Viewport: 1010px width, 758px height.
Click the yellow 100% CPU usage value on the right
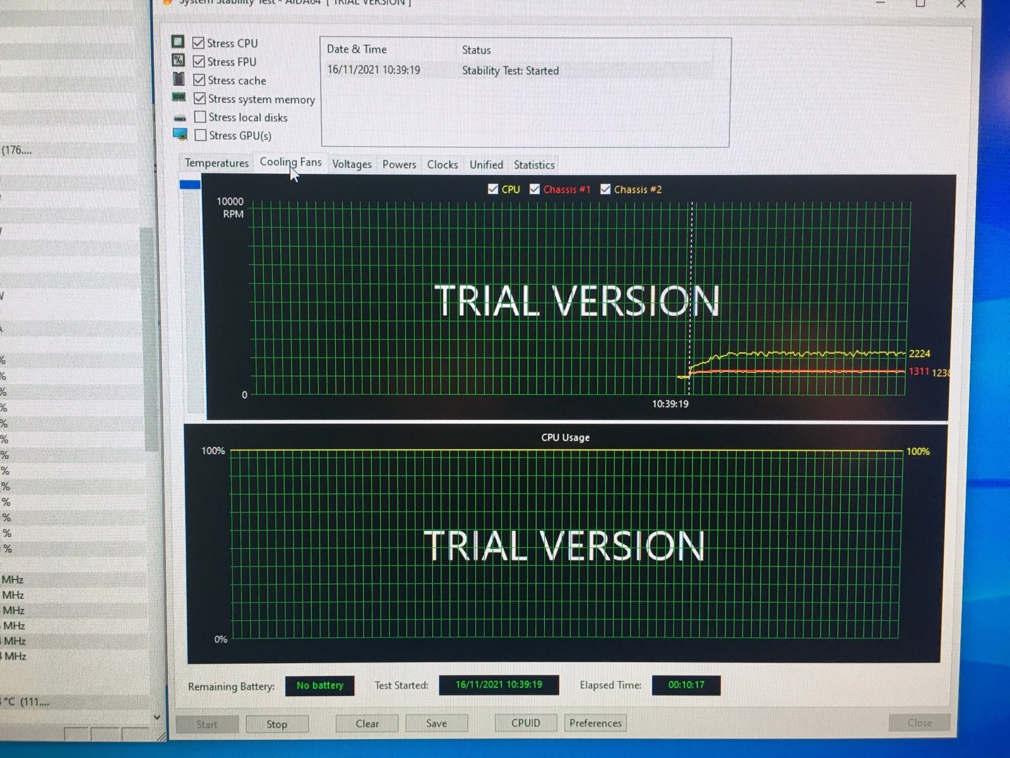click(918, 452)
